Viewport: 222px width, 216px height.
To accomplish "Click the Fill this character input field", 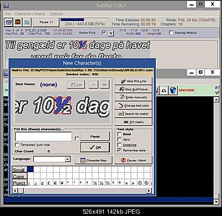I will [x=43, y=137].
